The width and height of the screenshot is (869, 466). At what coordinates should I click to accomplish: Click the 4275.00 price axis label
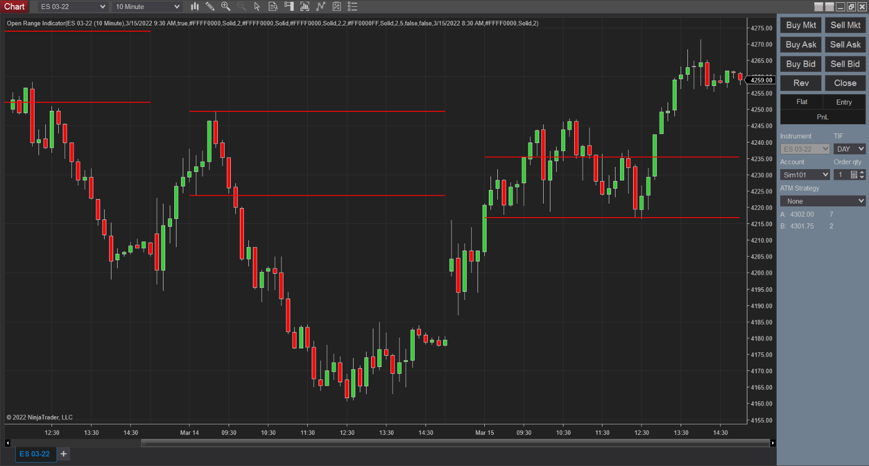pyautogui.click(x=762, y=28)
